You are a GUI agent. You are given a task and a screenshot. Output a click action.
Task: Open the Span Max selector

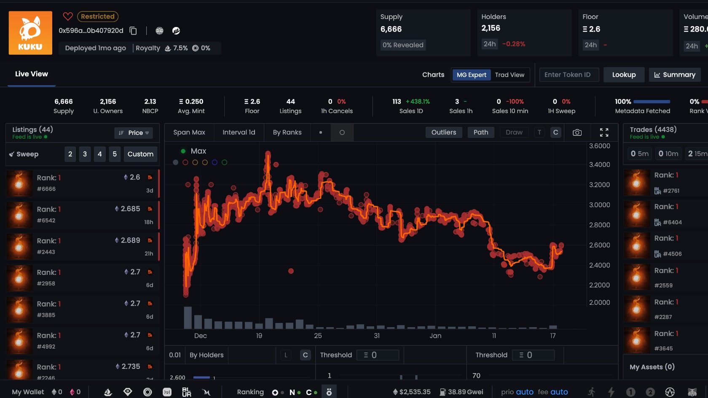click(x=189, y=132)
